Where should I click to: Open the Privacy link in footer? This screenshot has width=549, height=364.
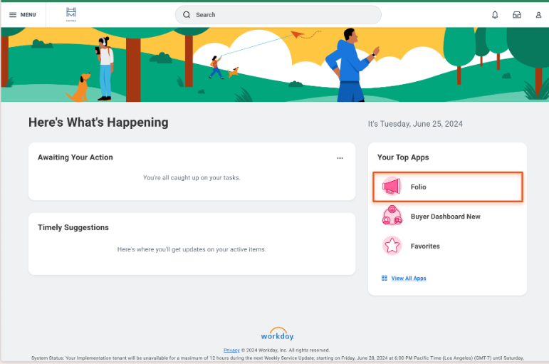[x=231, y=350]
